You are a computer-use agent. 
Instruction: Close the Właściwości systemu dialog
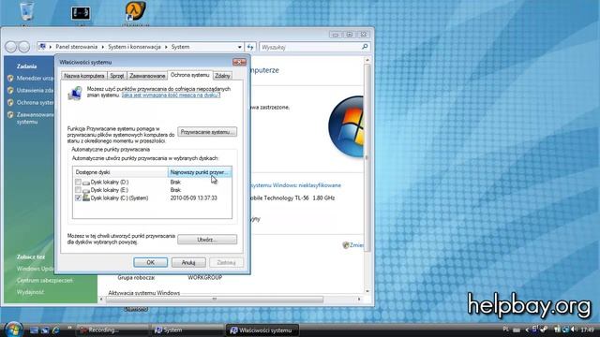pyautogui.click(x=239, y=62)
